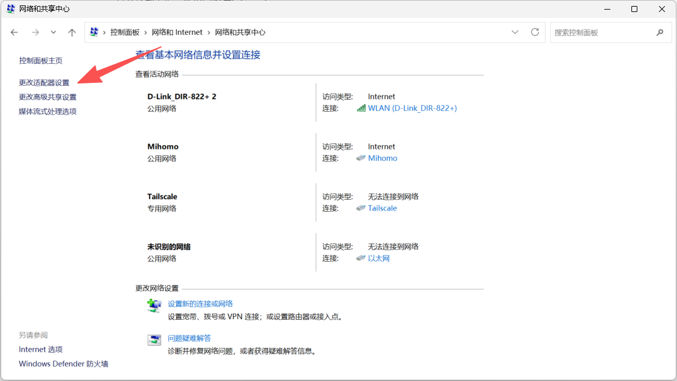Click the control panel icon in the address bar

(x=94, y=32)
